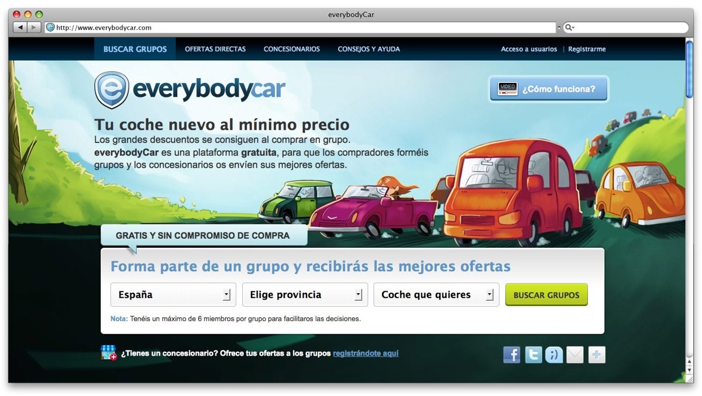Click the search magnifier icon in browser
702x396 pixels.
point(569,27)
